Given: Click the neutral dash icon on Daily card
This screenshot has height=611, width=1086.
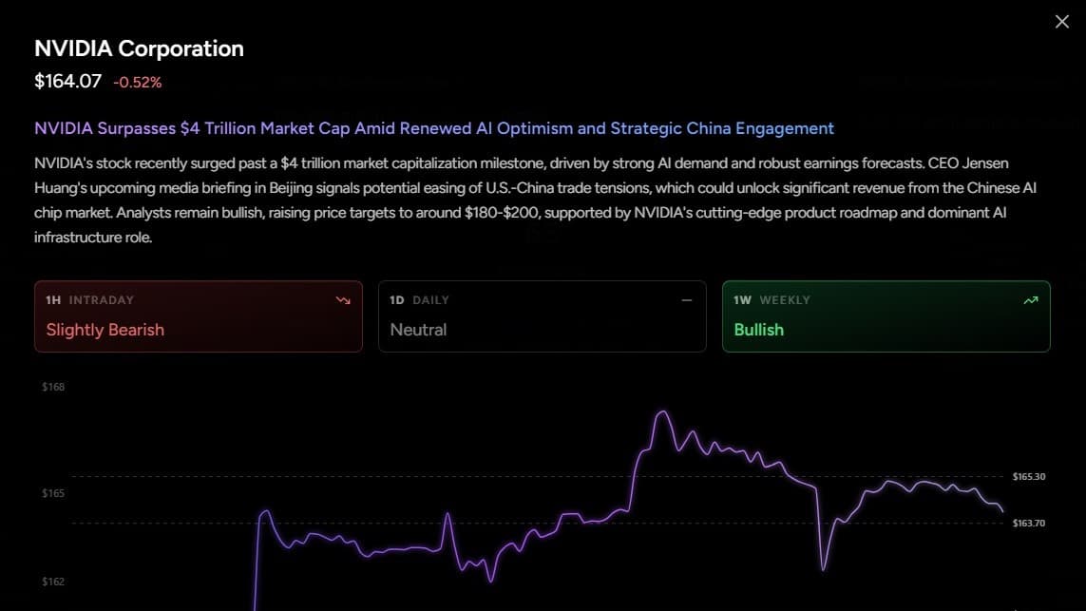Looking at the screenshot, I should 687,300.
